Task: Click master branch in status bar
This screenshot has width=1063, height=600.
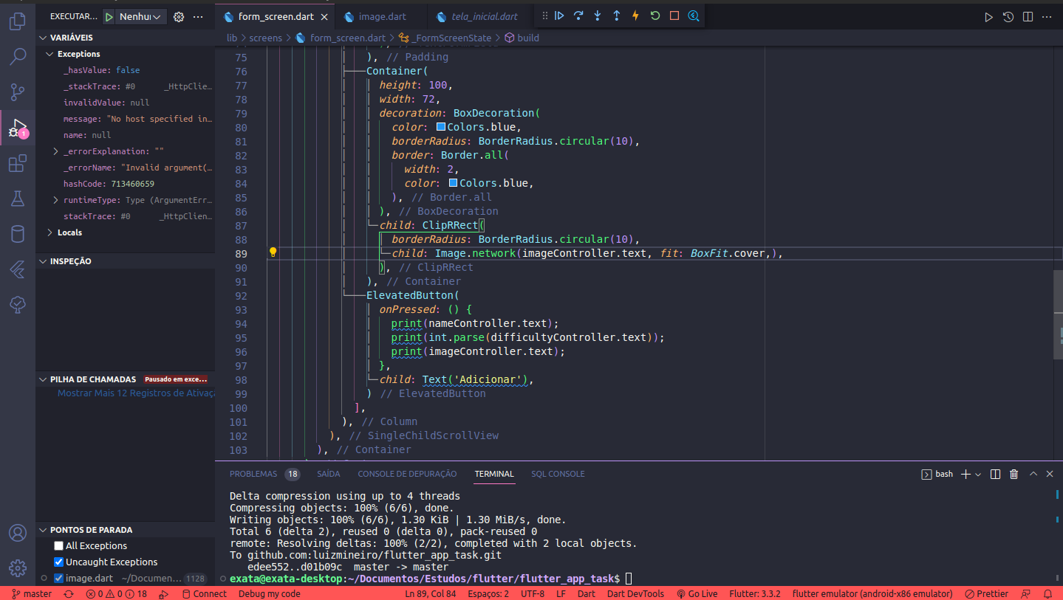Action: click(x=32, y=593)
